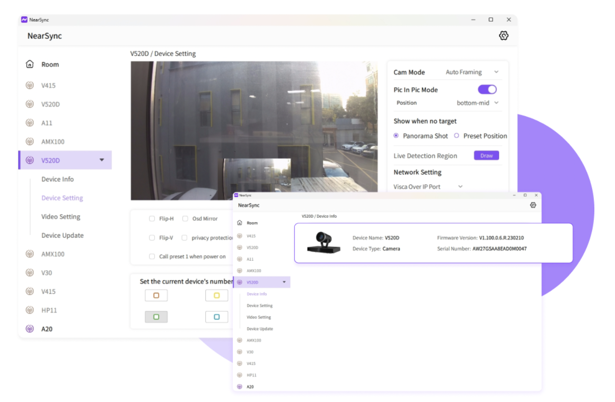Click A20 device icon in small front window
This screenshot has width=615, height=402.
[x=240, y=387]
